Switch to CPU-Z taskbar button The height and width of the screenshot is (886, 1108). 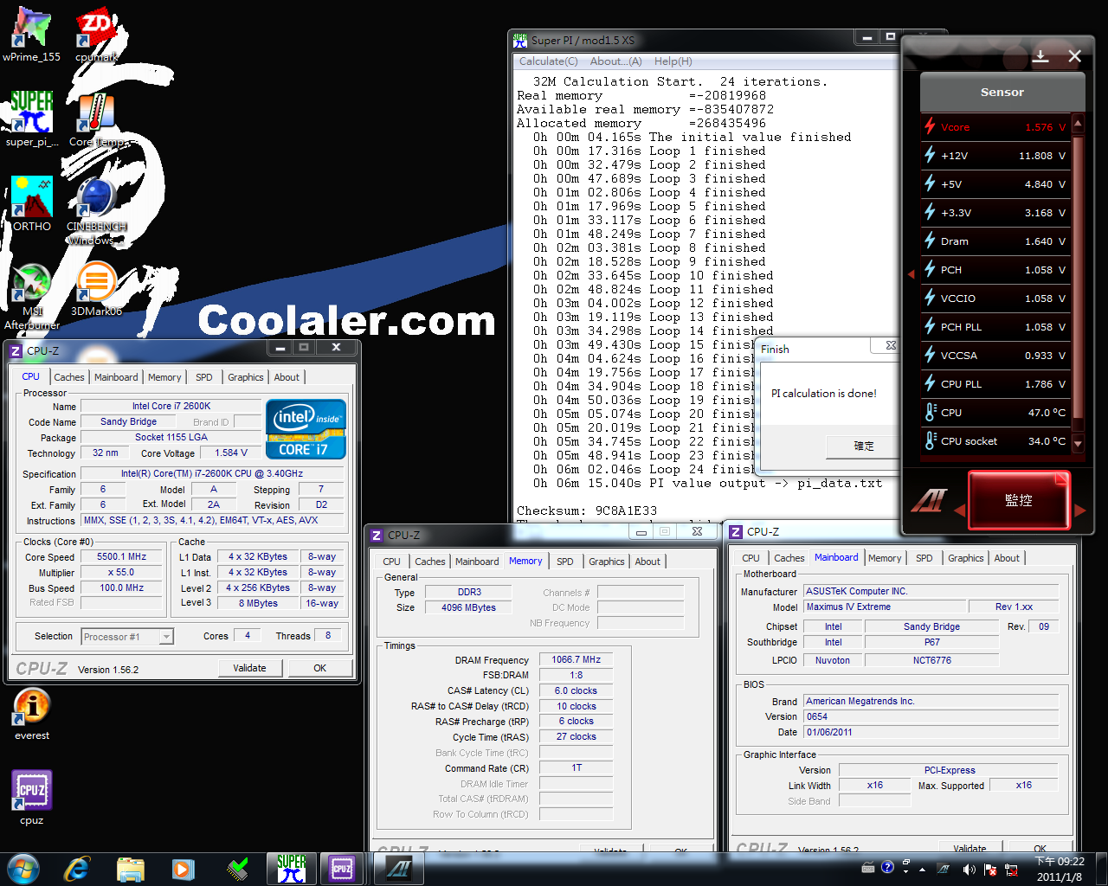[342, 868]
